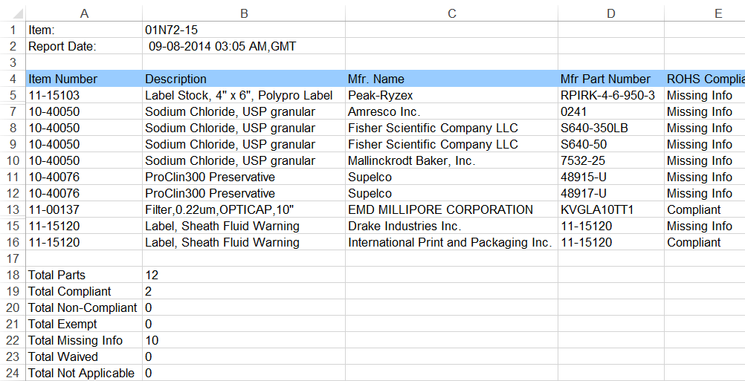Select column B header
745x381 pixels.
coord(244,14)
